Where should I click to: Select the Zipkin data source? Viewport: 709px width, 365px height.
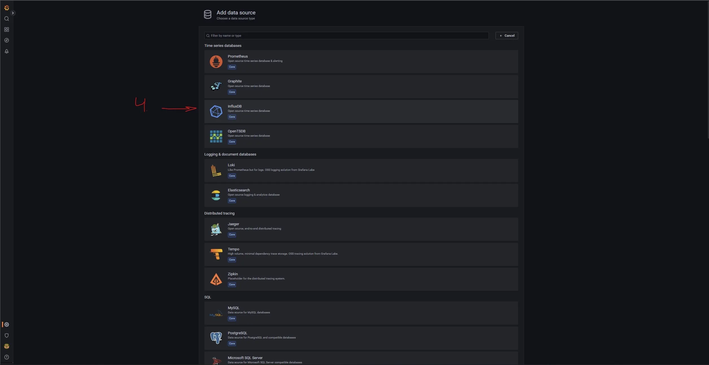(361, 279)
